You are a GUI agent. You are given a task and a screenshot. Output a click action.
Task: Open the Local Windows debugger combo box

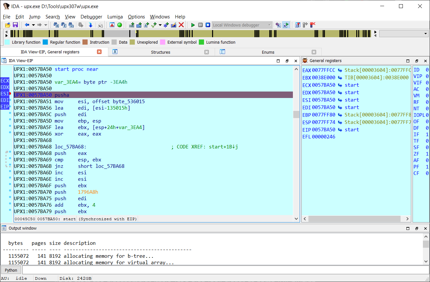(x=242, y=25)
